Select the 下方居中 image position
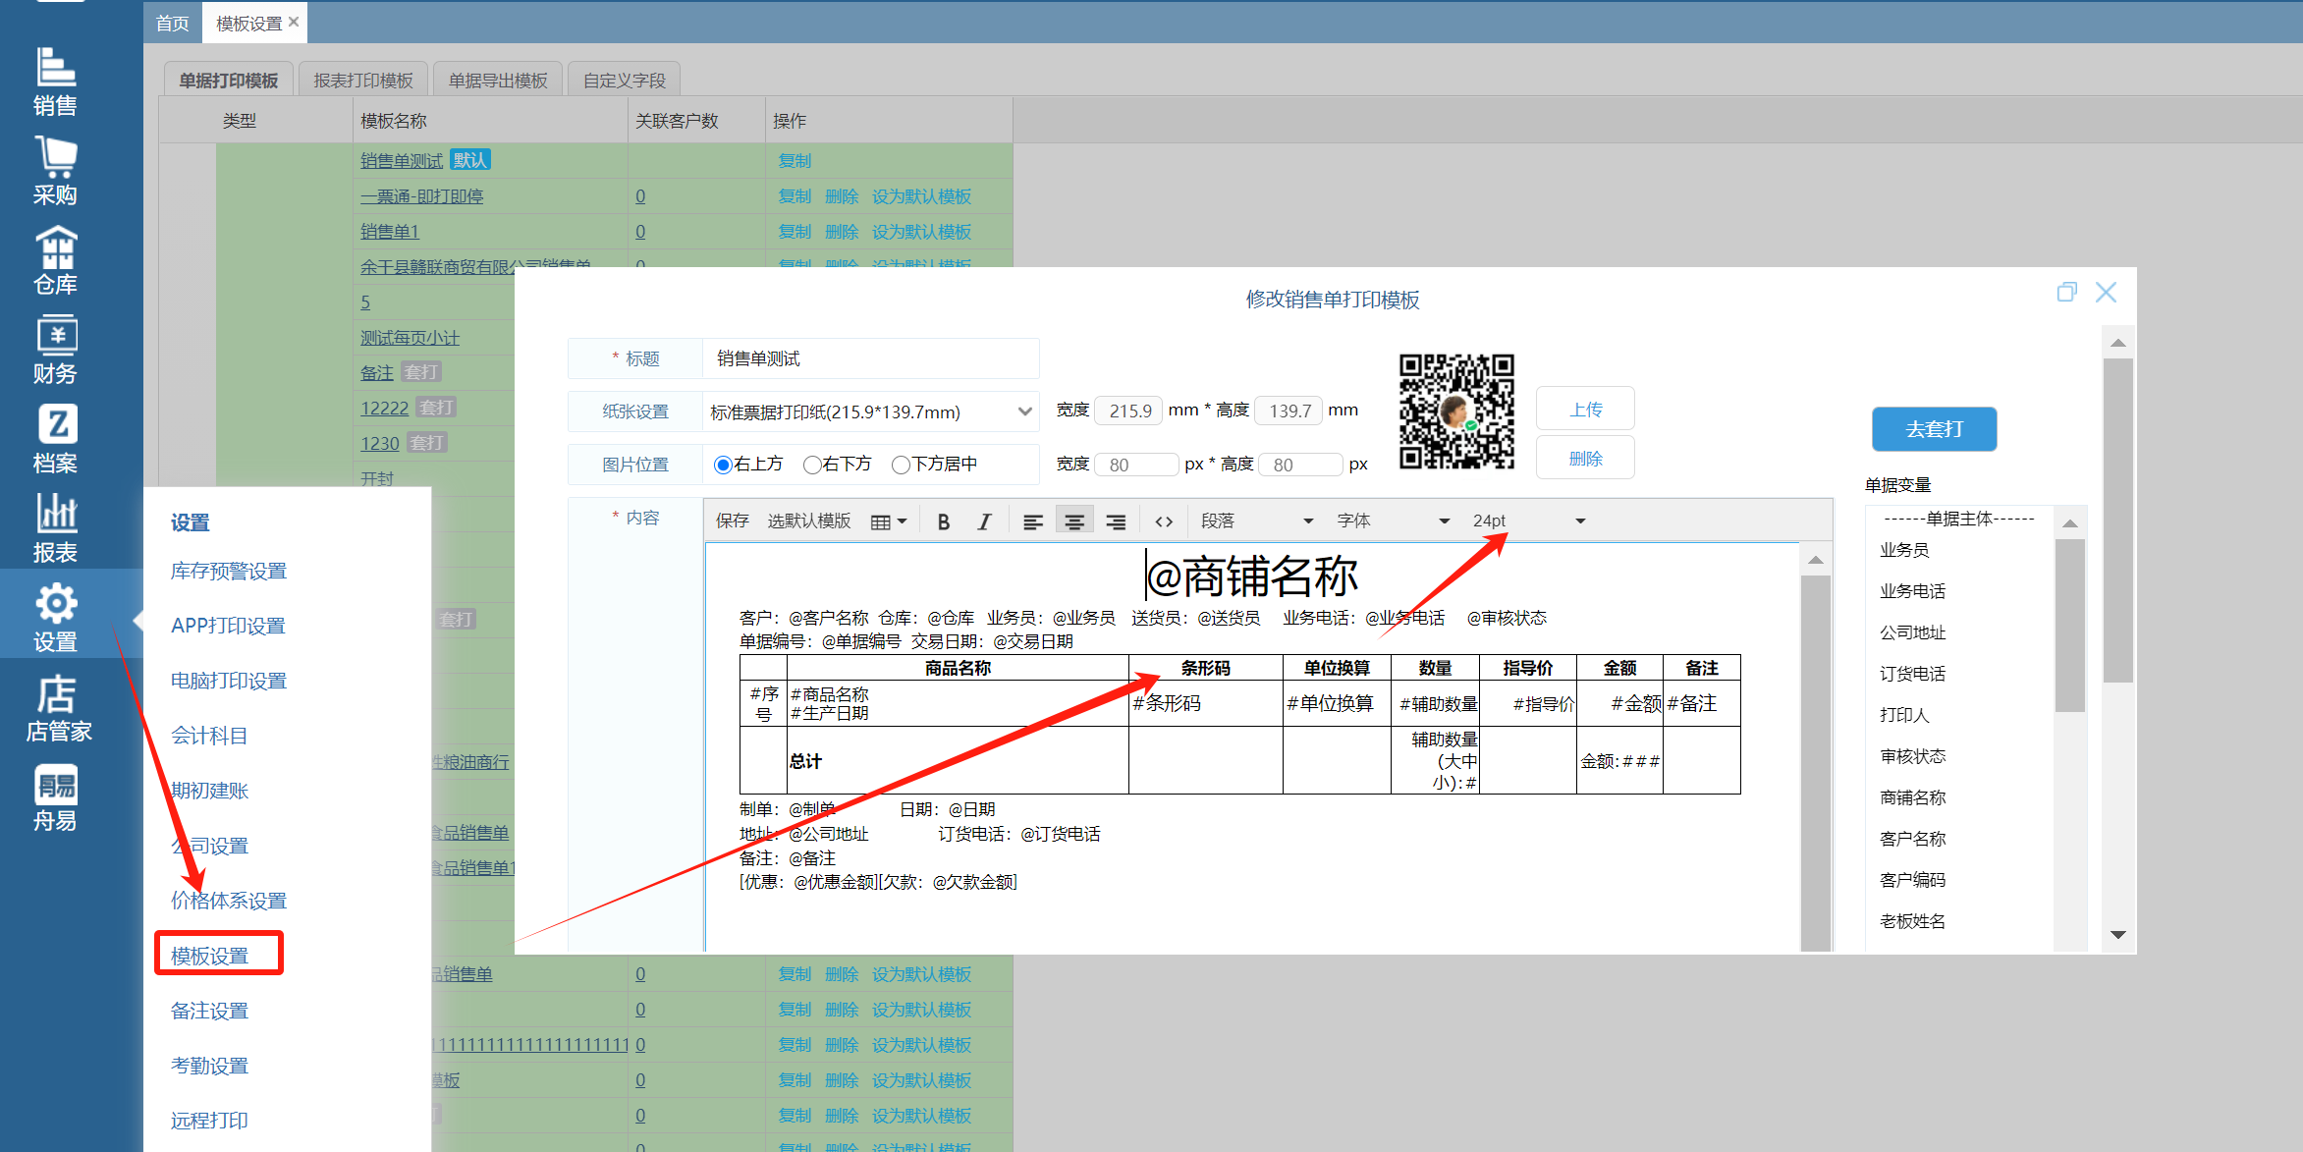This screenshot has height=1152, width=2303. coord(901,465)
